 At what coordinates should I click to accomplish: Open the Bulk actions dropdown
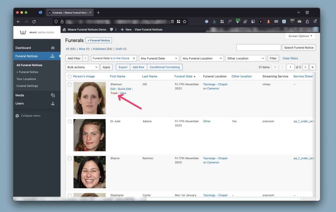pos(83,67)
